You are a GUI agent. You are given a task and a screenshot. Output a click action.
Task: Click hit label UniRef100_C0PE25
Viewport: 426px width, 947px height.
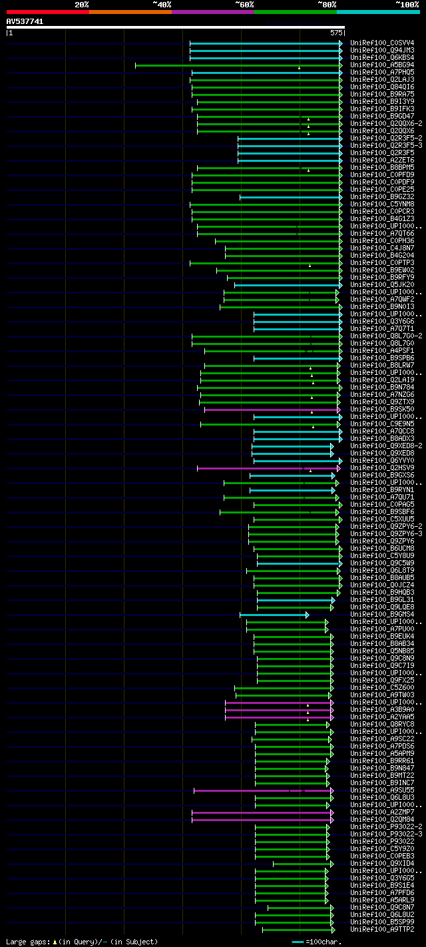pyautogui.click(x=383, y=189)
